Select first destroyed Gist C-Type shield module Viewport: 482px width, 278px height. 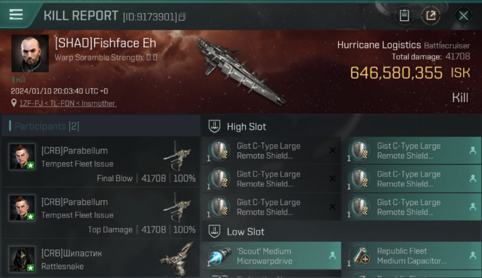pos(271,150)
